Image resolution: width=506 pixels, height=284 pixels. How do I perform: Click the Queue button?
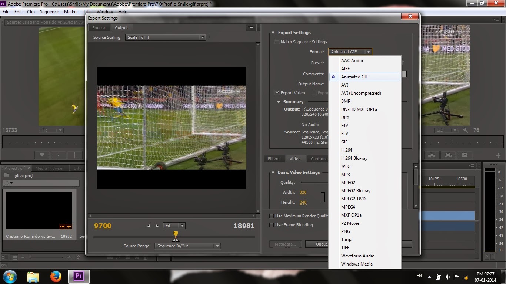tap(317, 244)
